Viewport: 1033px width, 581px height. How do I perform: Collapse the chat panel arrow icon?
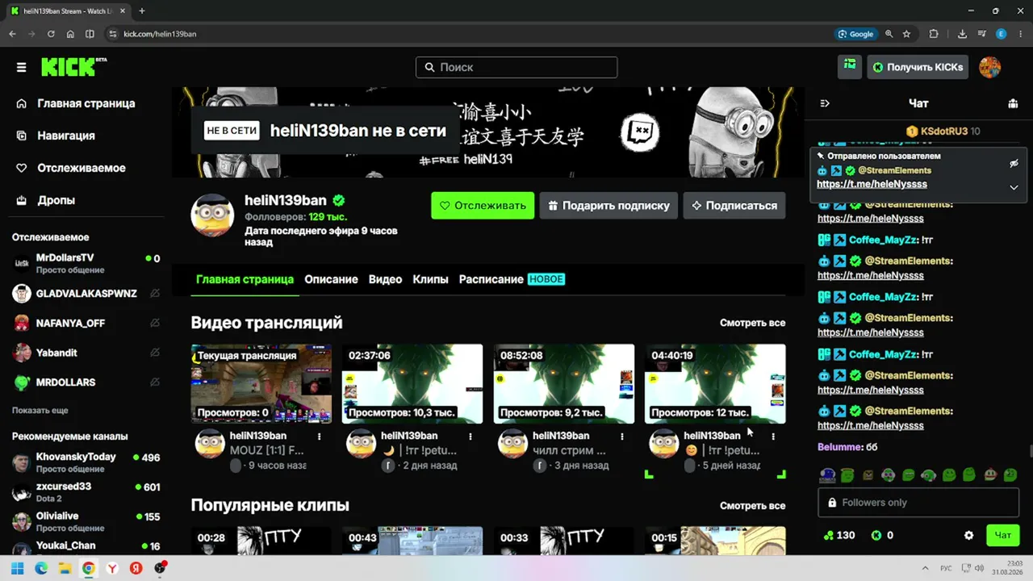click(x=825, y=103)
